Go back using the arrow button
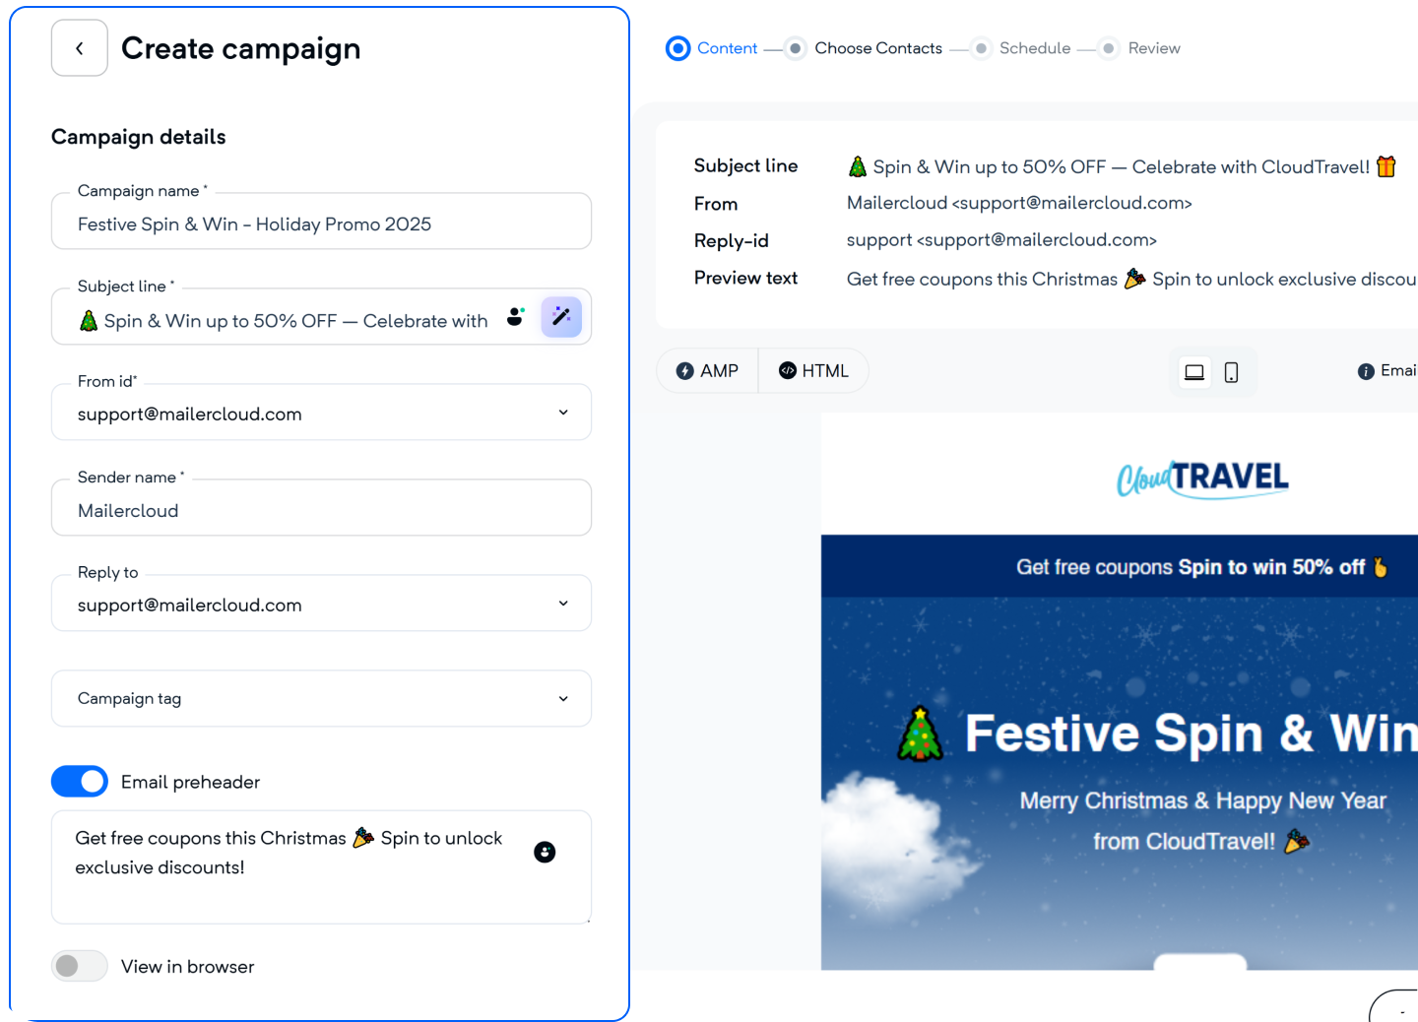Screen dimensions: 1418x1022 [80, 48]
